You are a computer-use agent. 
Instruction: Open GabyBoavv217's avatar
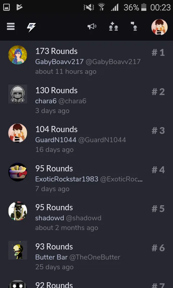pyautogui.click(x=18, y=55)
